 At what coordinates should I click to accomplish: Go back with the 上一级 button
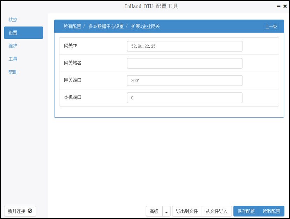271,27
